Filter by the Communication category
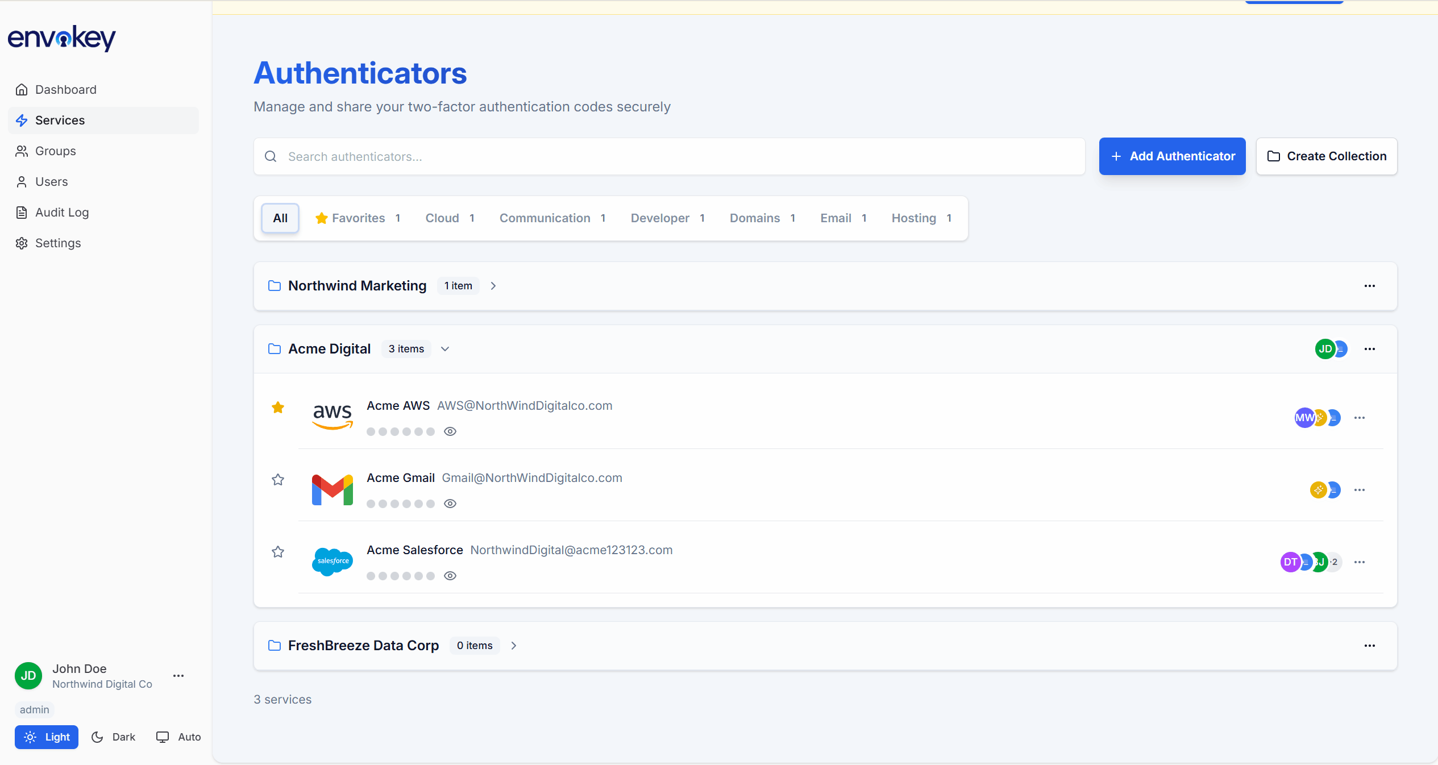Image resolution: width=1438 pixels, height=765 pixels. click(x=552, y=218)
